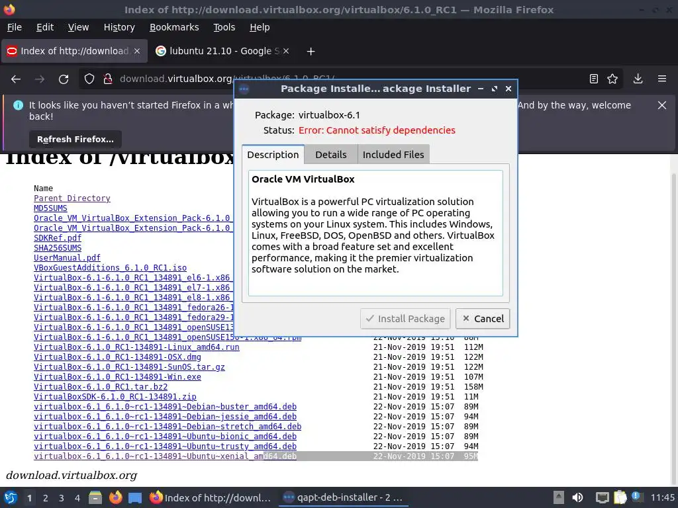This screenshot has width=678, height=508.
Task: Select the Description tab
Action: pyautogui.click(x=273, y=155)
